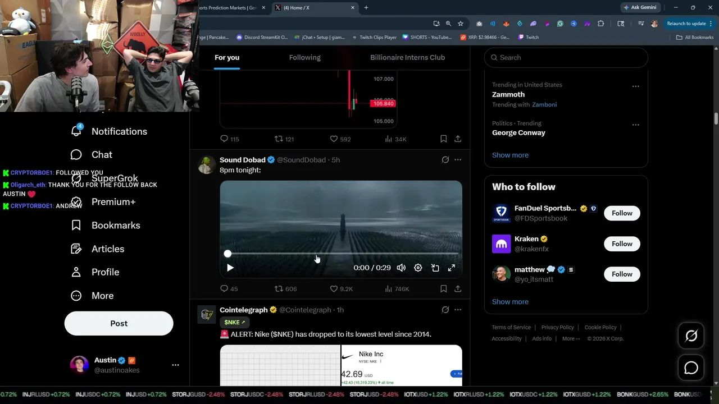Open the Bookmarks page in sidebar
The width and height of the screenshot is (719, 404).
(x=105, y=226)
